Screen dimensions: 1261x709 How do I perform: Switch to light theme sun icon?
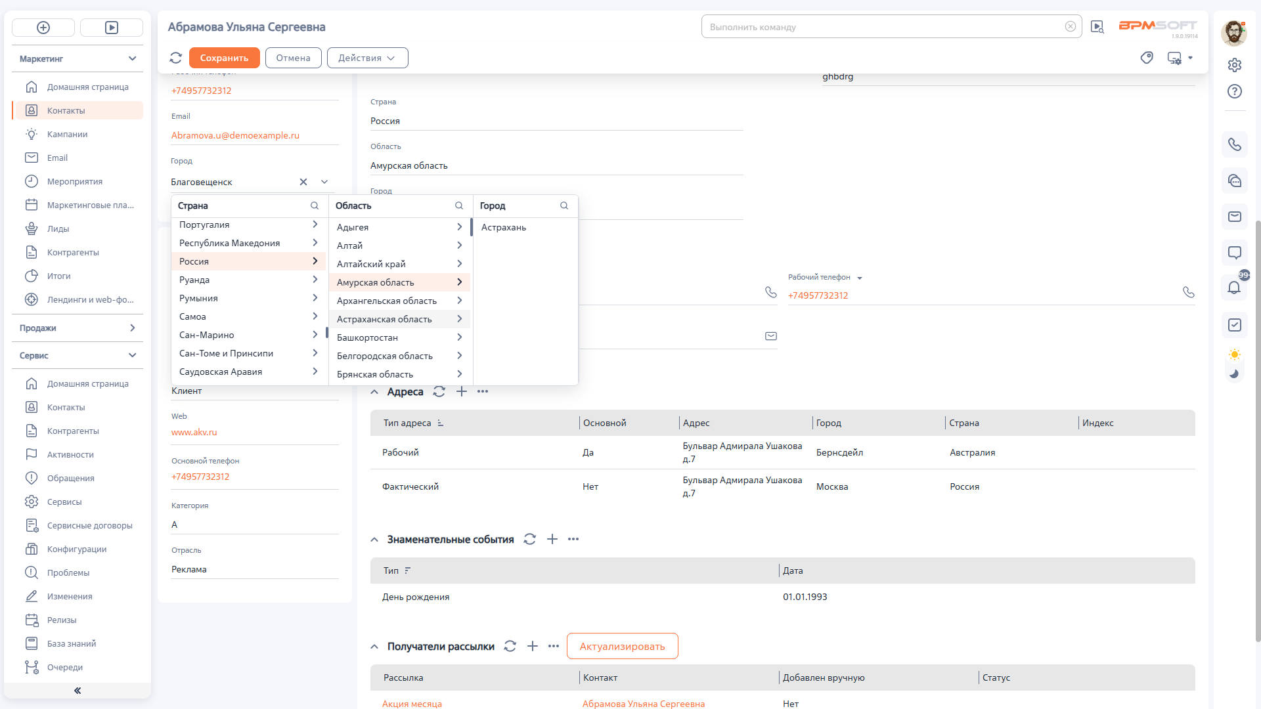coord(1235,354)
